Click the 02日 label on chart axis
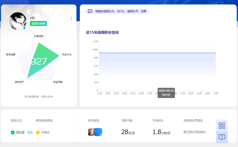238x147 pixels. click(191, 93)
